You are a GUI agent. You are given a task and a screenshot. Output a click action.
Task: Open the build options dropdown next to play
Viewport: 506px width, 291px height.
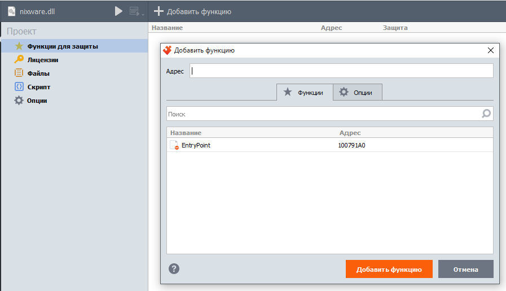pyautogui.click(x=135, y=11)
